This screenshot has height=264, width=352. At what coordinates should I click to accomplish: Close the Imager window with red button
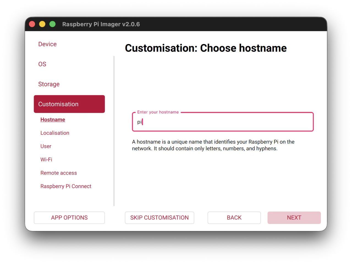32,24
